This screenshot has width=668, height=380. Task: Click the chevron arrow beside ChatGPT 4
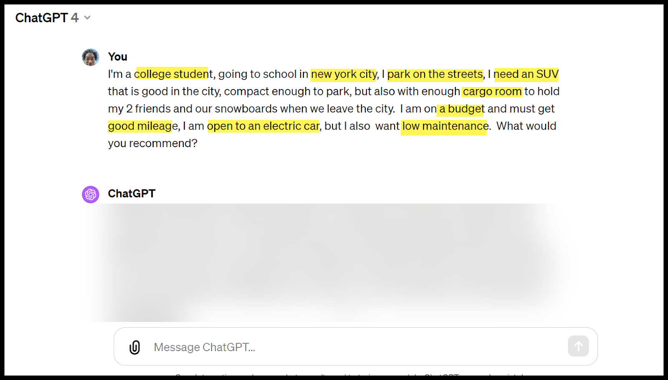pos(87,18)
